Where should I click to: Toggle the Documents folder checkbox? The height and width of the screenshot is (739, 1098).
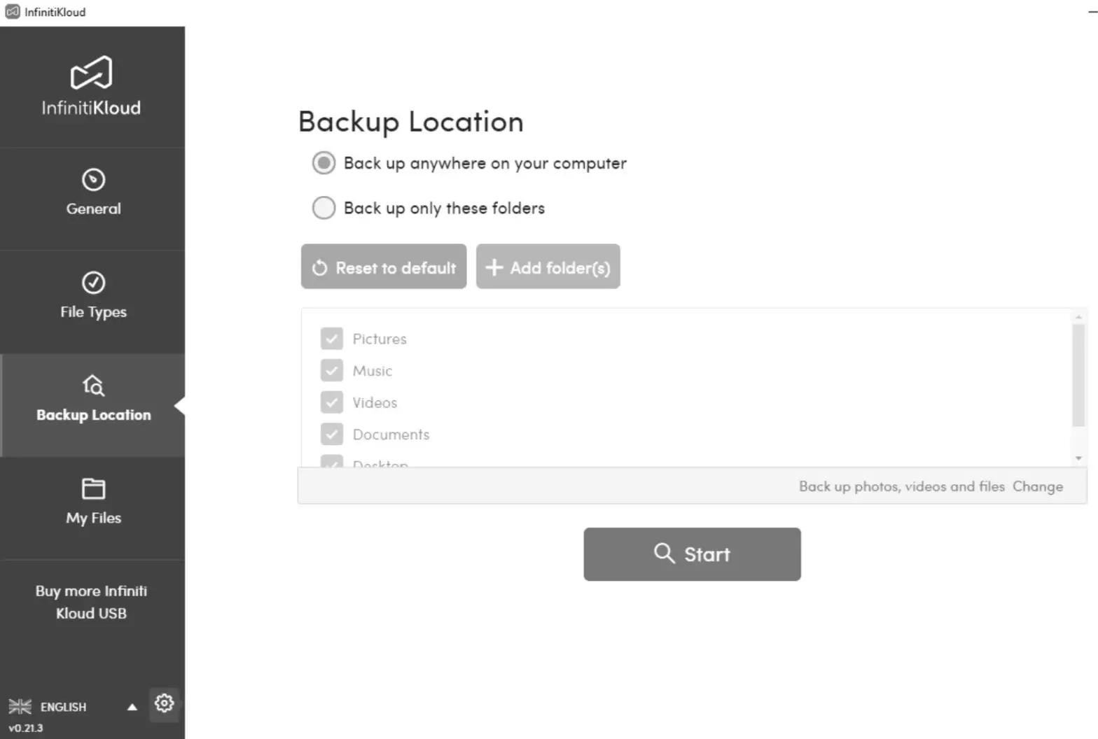tap(332, 435)
